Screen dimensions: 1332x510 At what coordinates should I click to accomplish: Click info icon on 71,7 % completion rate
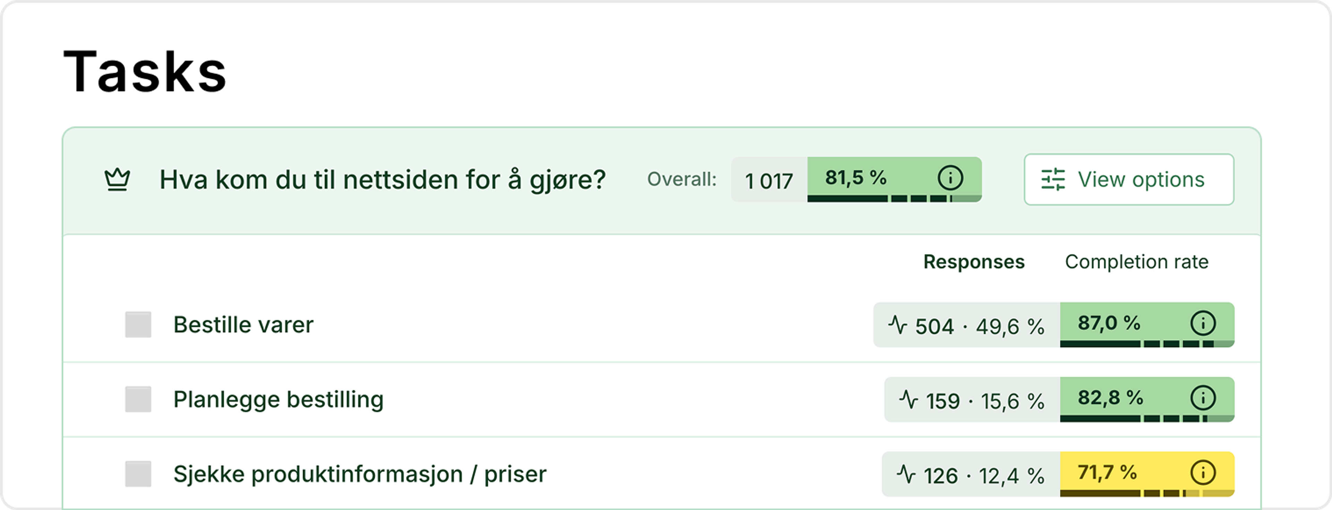[1203, 473]
